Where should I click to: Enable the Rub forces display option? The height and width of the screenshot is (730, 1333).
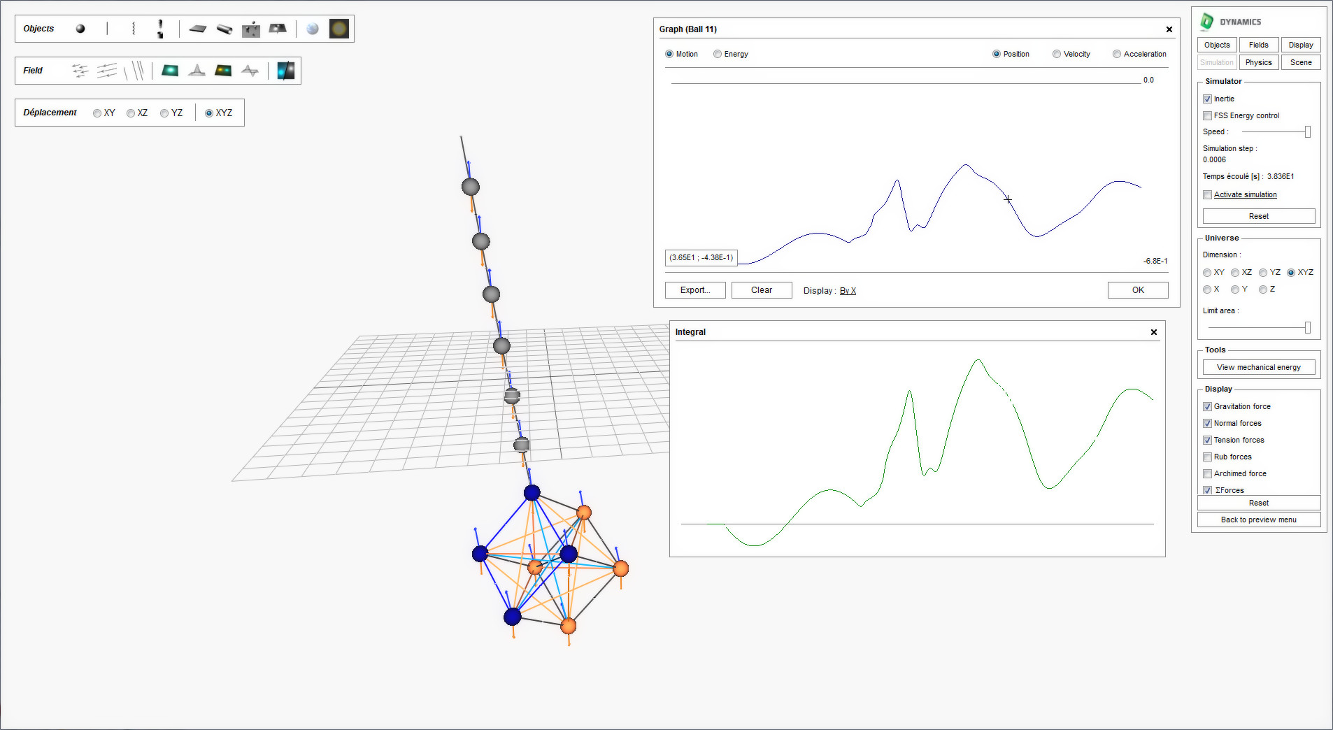coord(1208,457)
